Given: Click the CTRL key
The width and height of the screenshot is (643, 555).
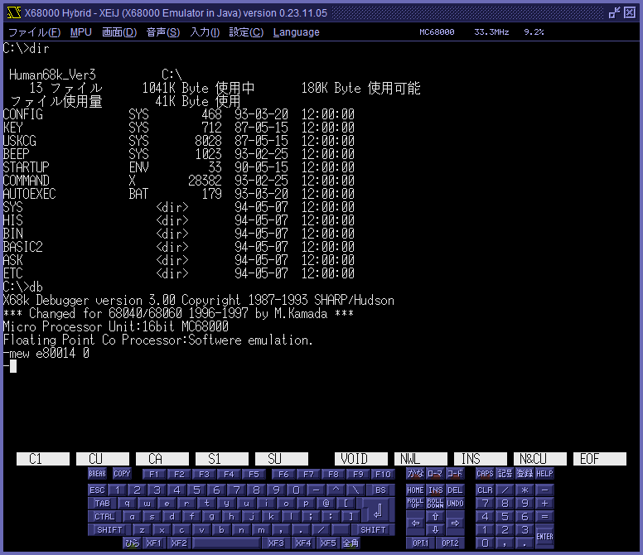Looking at the screenshot, I should (x=105, y=516).
